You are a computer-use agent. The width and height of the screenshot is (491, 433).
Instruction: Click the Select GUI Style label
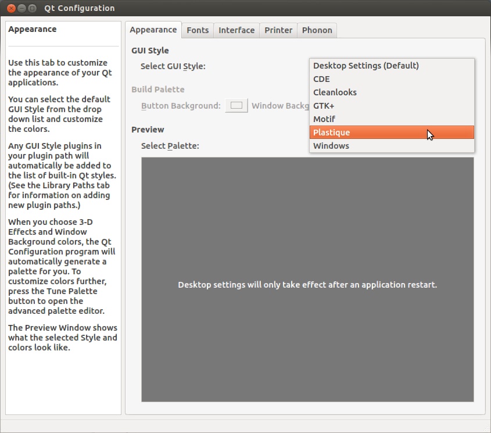coord(173,66)
